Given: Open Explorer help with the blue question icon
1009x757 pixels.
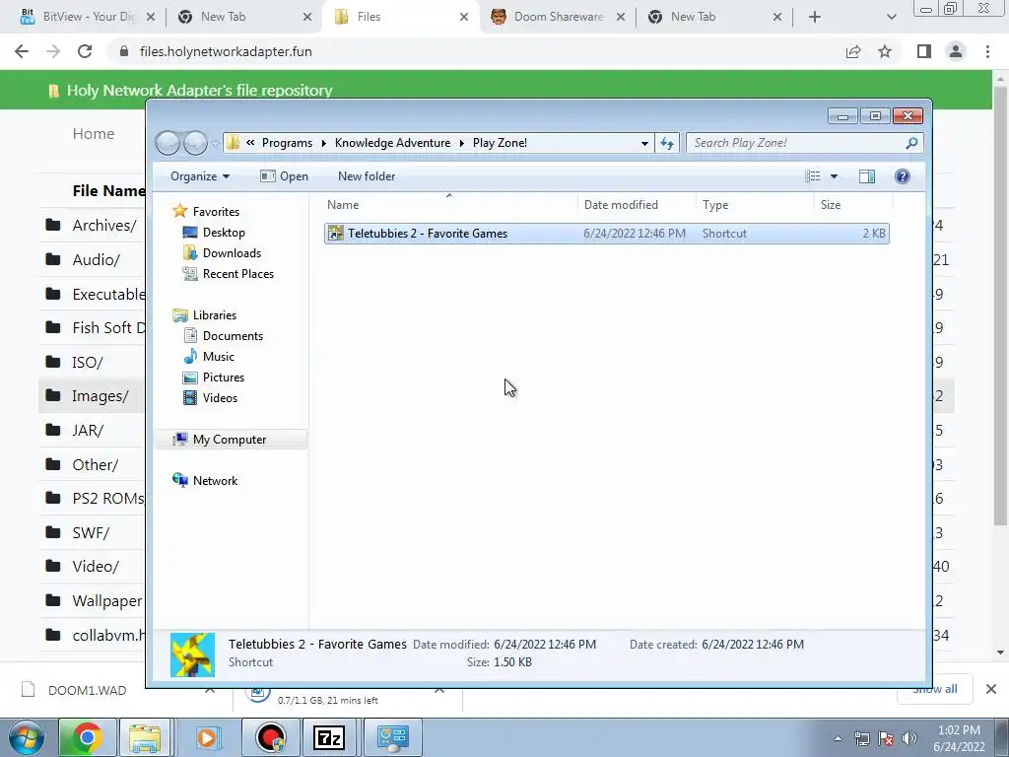Looking at the screenshot, I should tap(903, 176).
